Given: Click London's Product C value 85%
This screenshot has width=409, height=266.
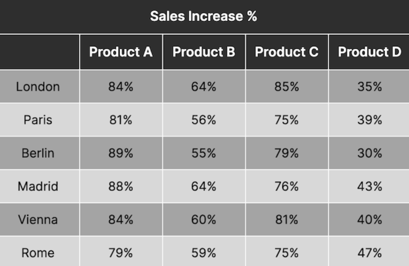Looking at the screenshot, I should pos(287,87).
